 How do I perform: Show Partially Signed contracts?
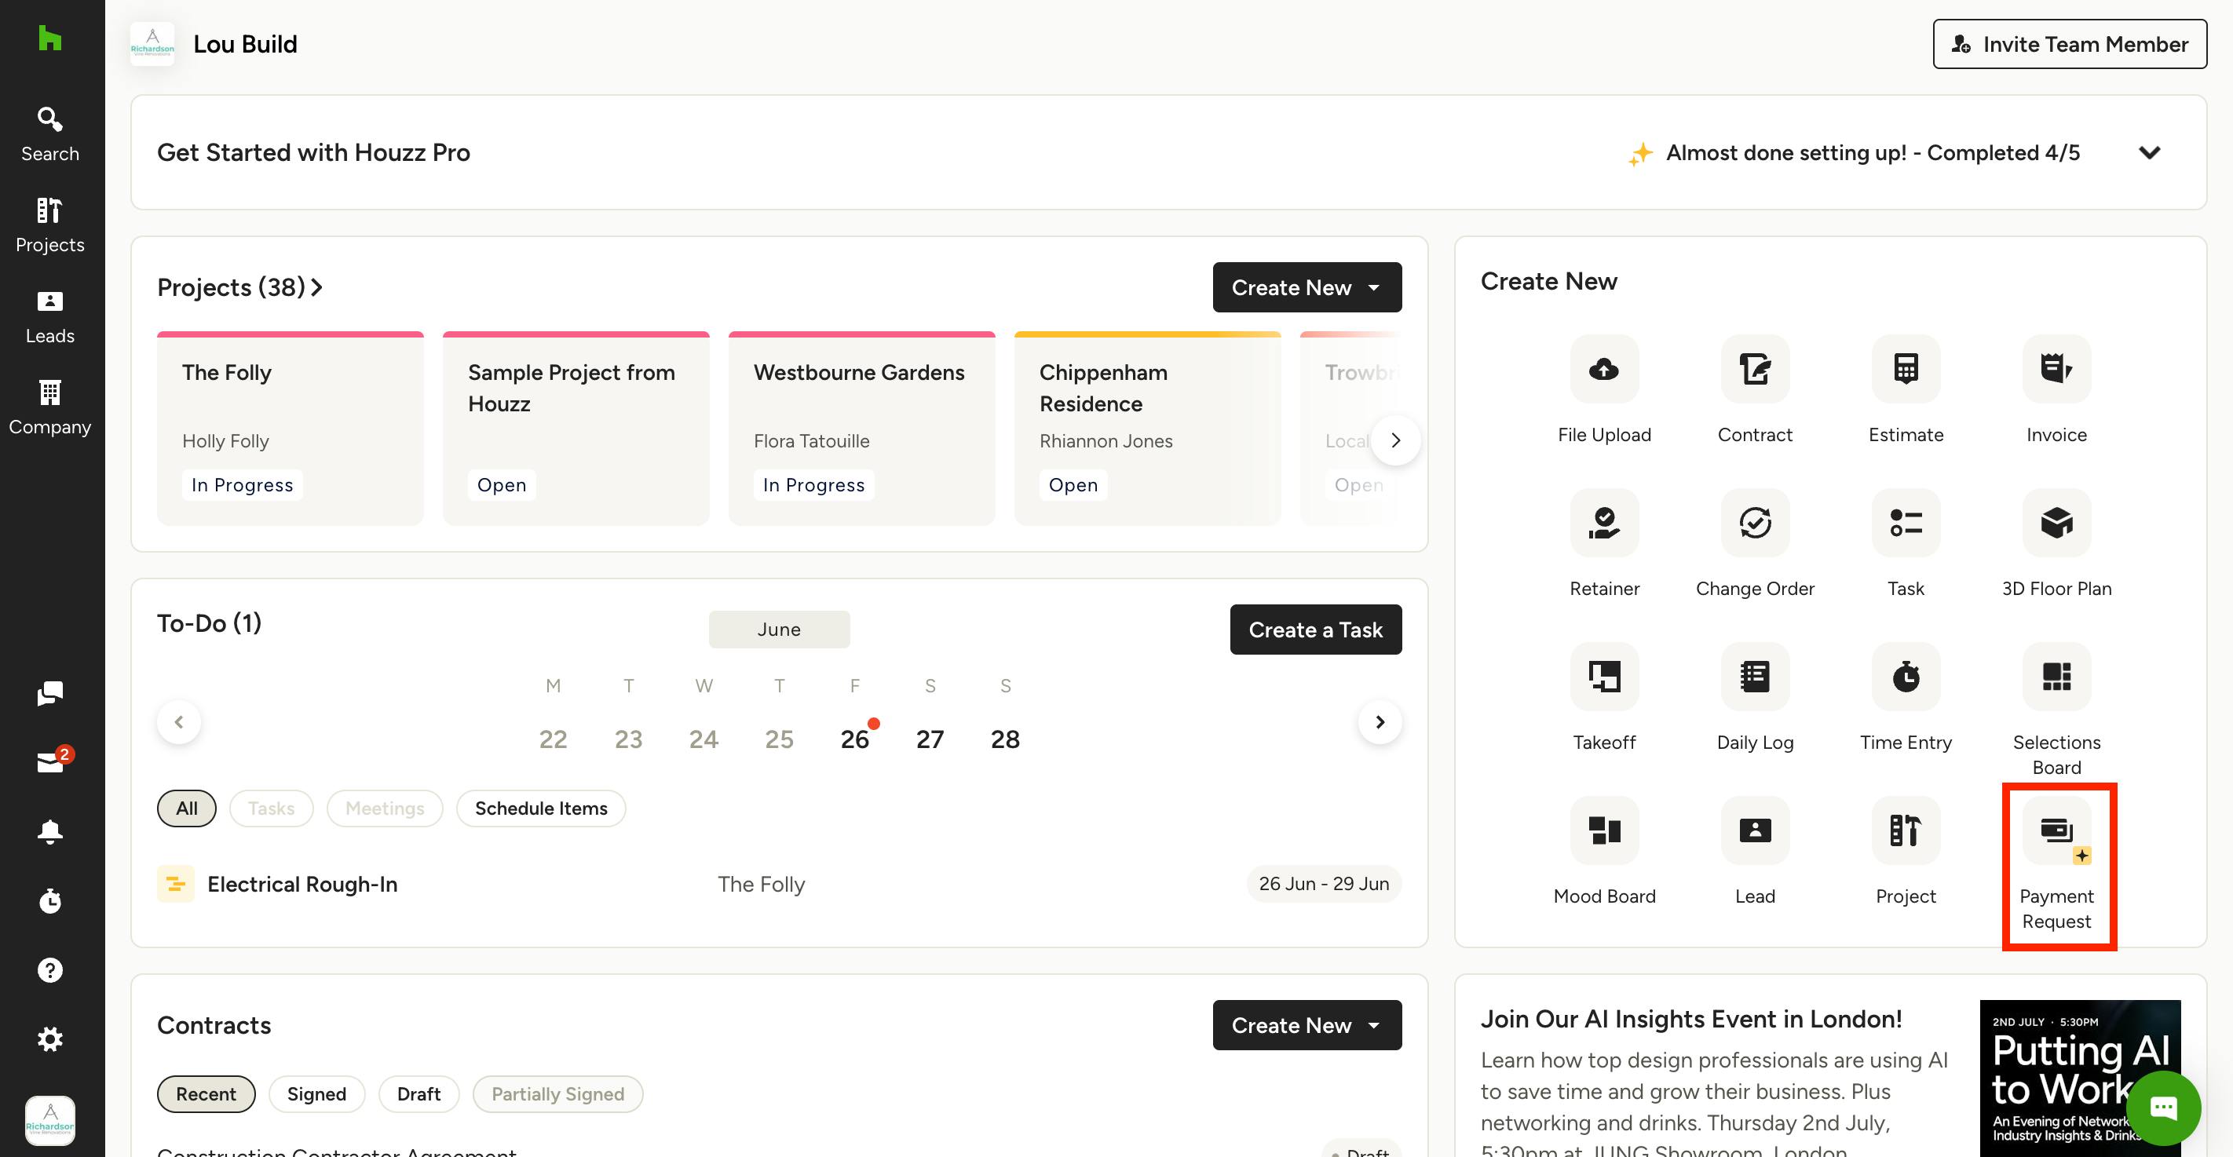[x=557, y=1093]
